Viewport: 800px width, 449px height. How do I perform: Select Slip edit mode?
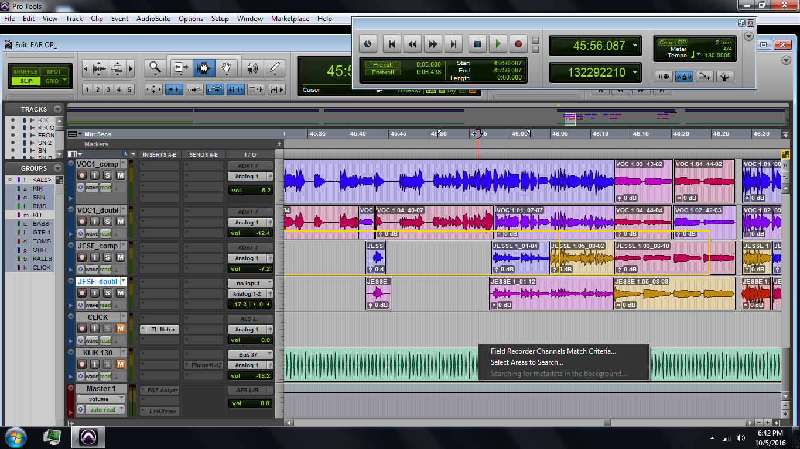pyautogui.click(x=26, y=81)
